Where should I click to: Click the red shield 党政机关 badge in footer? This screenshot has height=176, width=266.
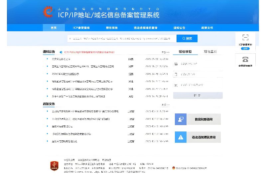(54, 166)
